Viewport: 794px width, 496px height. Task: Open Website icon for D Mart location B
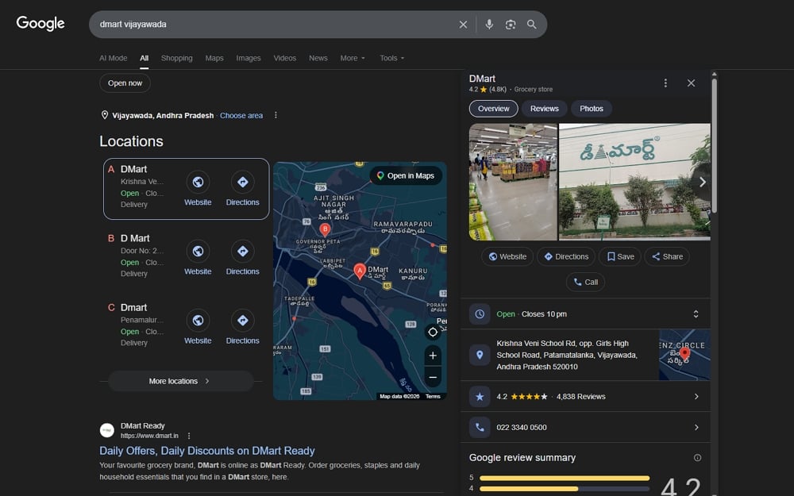(198, 251)
